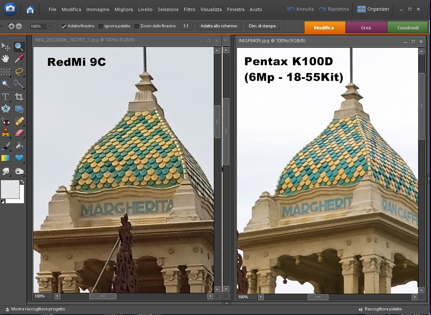
Task: Click RedMi window scroll down arrow
Action: pos(217,289)
